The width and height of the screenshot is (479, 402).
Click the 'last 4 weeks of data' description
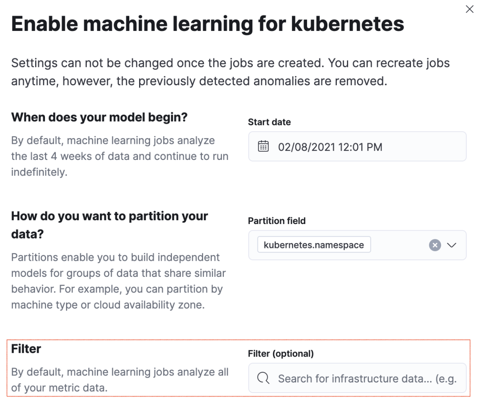[120, 156]
